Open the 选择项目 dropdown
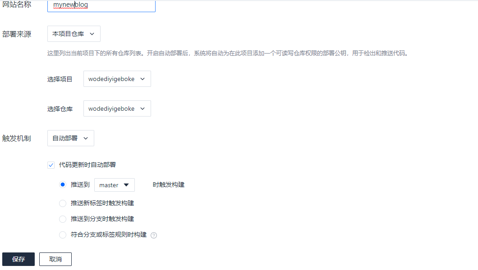 click(x=117, y=79)
